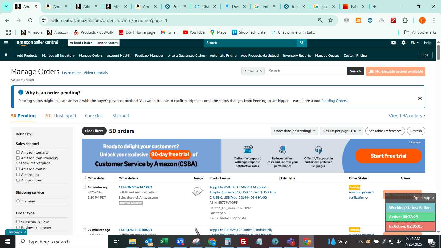This screenshot has width=441, height=248.
Task: Dismiss the pending order info banner
Action: click(420, 98)
